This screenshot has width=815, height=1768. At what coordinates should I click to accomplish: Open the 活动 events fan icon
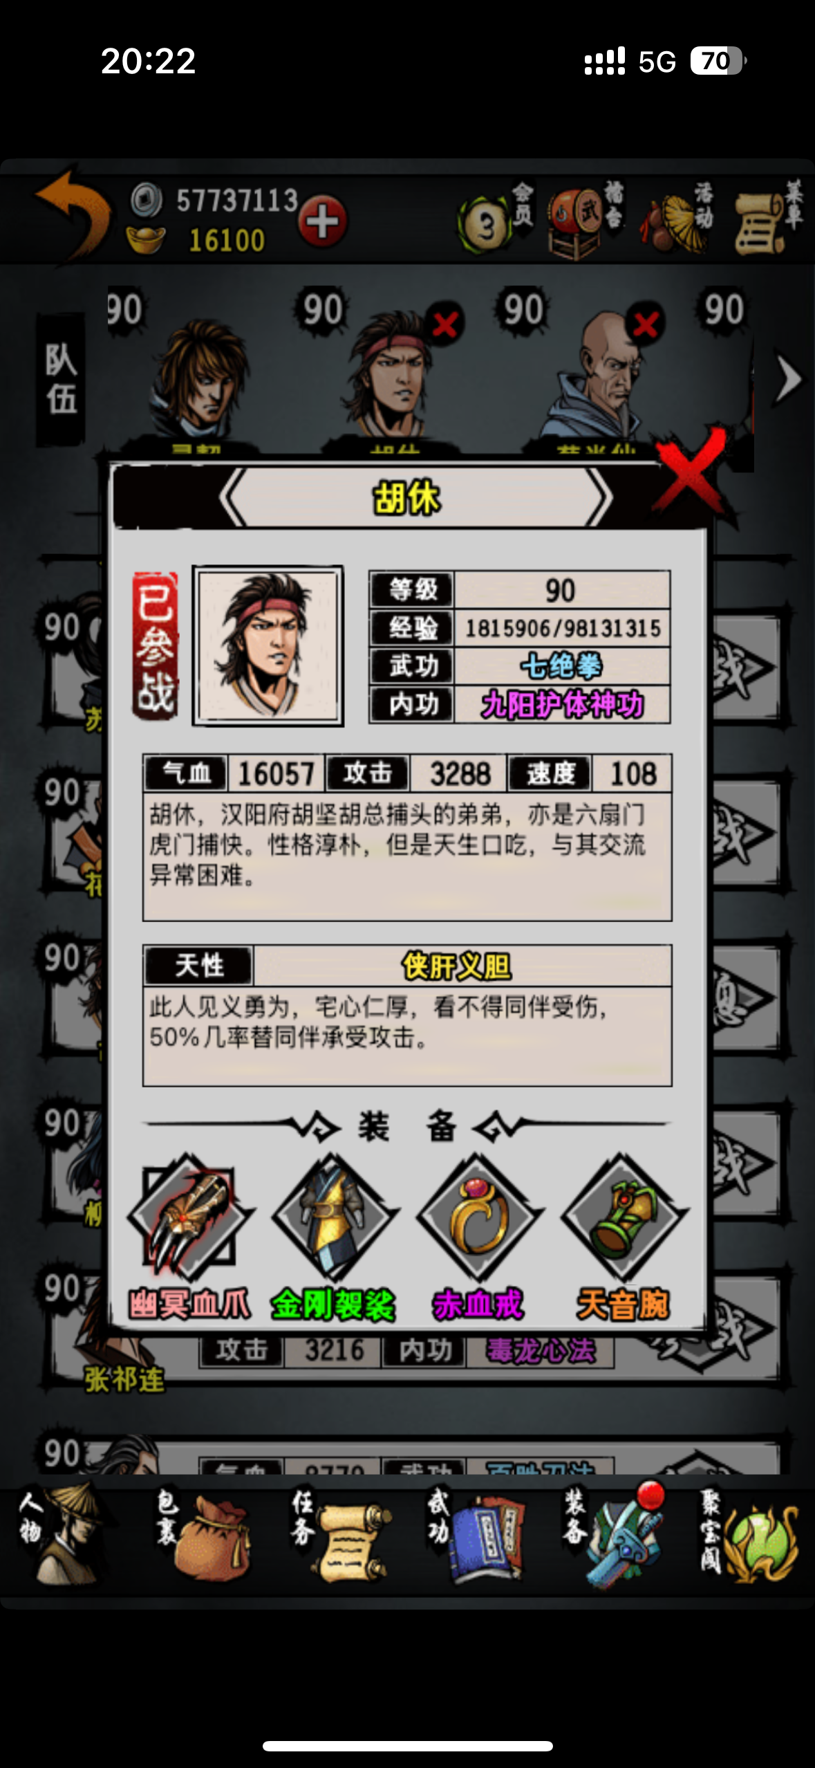point(678,220)
